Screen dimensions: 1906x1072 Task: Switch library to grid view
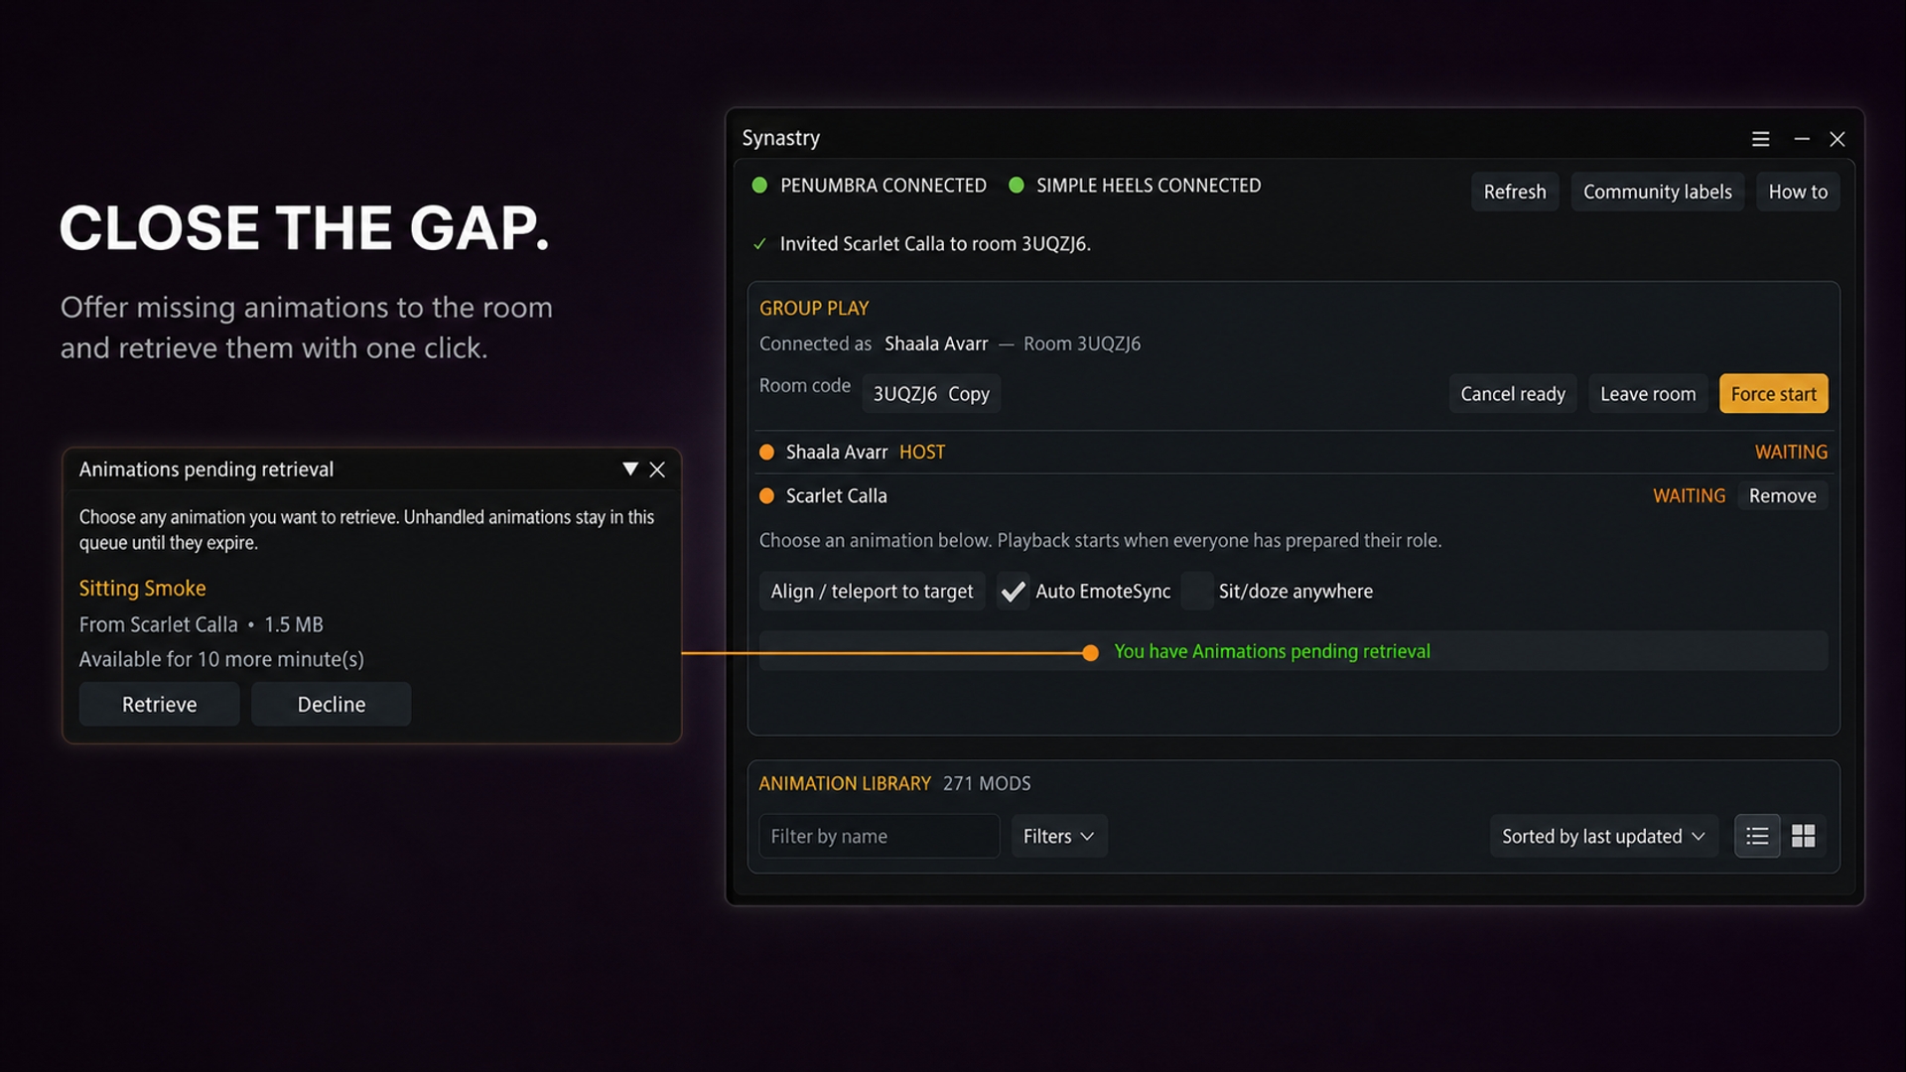[x=1803, y=836]
